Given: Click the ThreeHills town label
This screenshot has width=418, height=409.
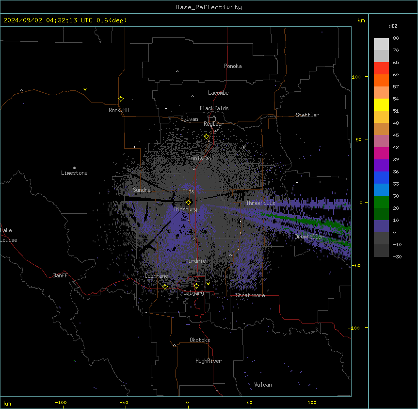Looking at the screenshot, I should [x=260, y=203].
